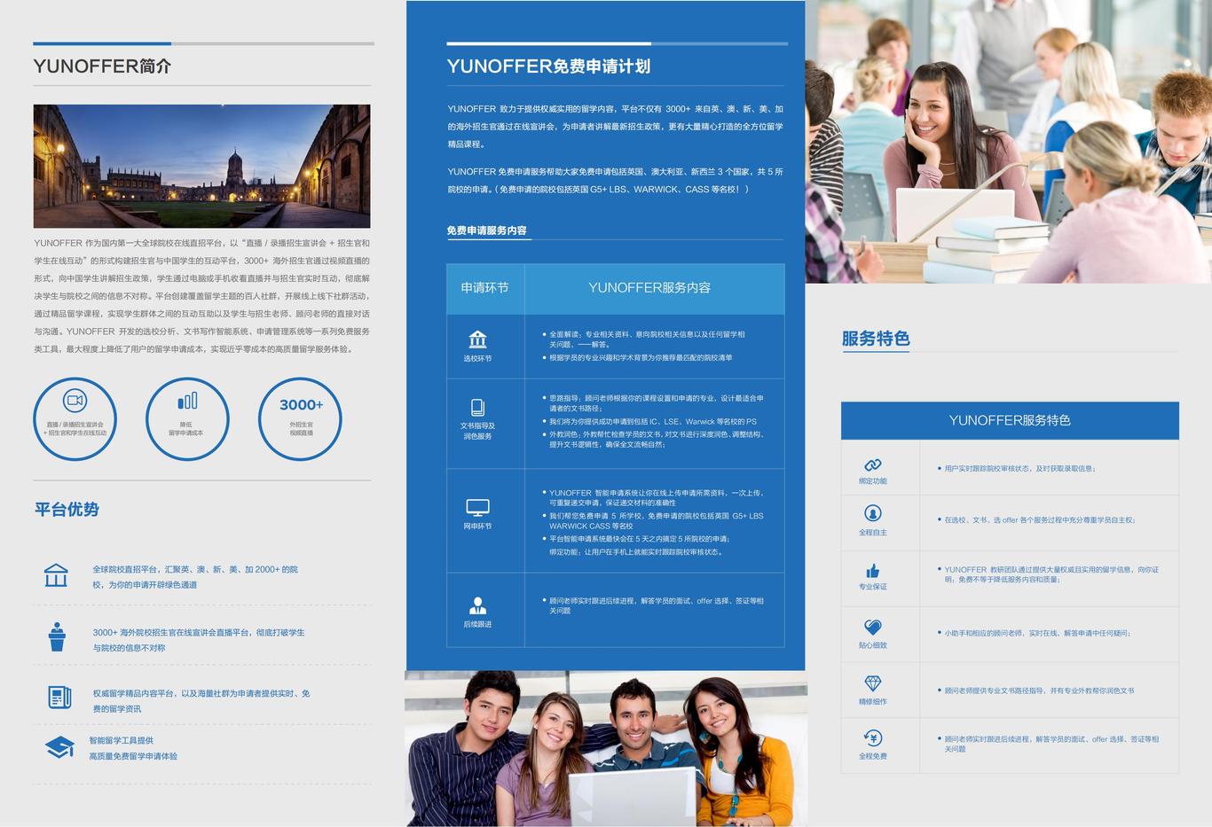Click the advisor person icon above 后续跟进
The image size is (1212, 827).
(x=477, y=606)
